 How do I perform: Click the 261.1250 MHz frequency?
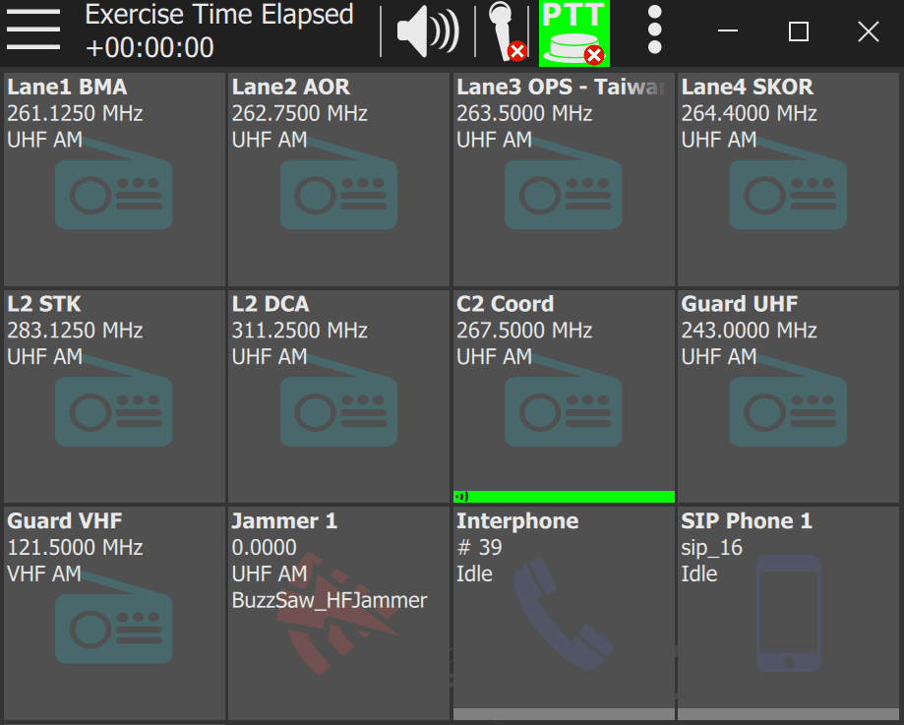coord(75,114)
